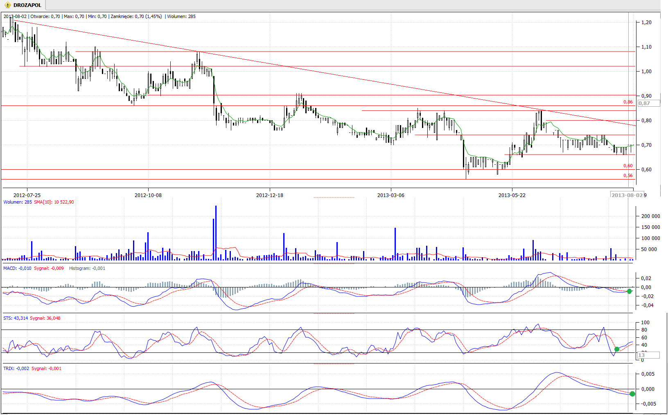The width and height of the screenshot is (668, 415).
Task: Click the TRIX: -0,002 indicator label
Action: pyautogui.click(x=16, y=368)
